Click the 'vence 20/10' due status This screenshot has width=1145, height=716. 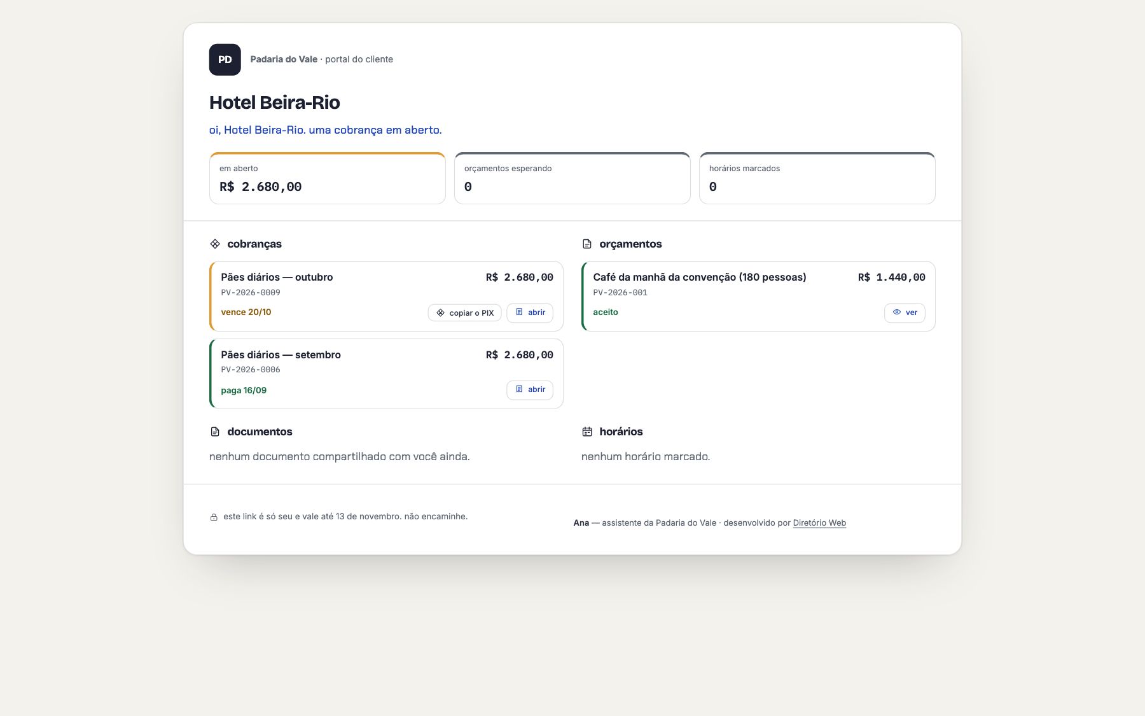point(246,312)
